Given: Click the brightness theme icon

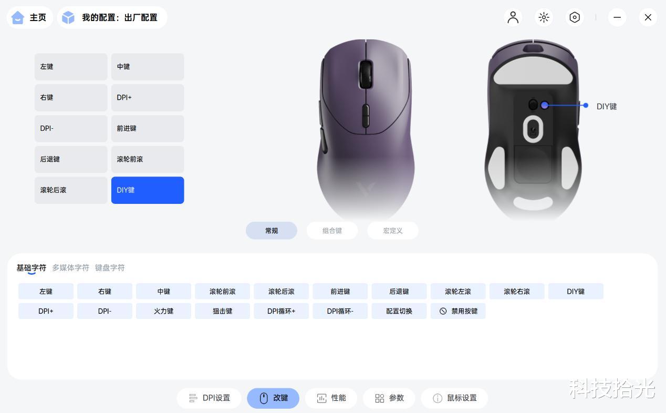Looking at the screenshot, I should pyautogui.click(x=544, y=17).
